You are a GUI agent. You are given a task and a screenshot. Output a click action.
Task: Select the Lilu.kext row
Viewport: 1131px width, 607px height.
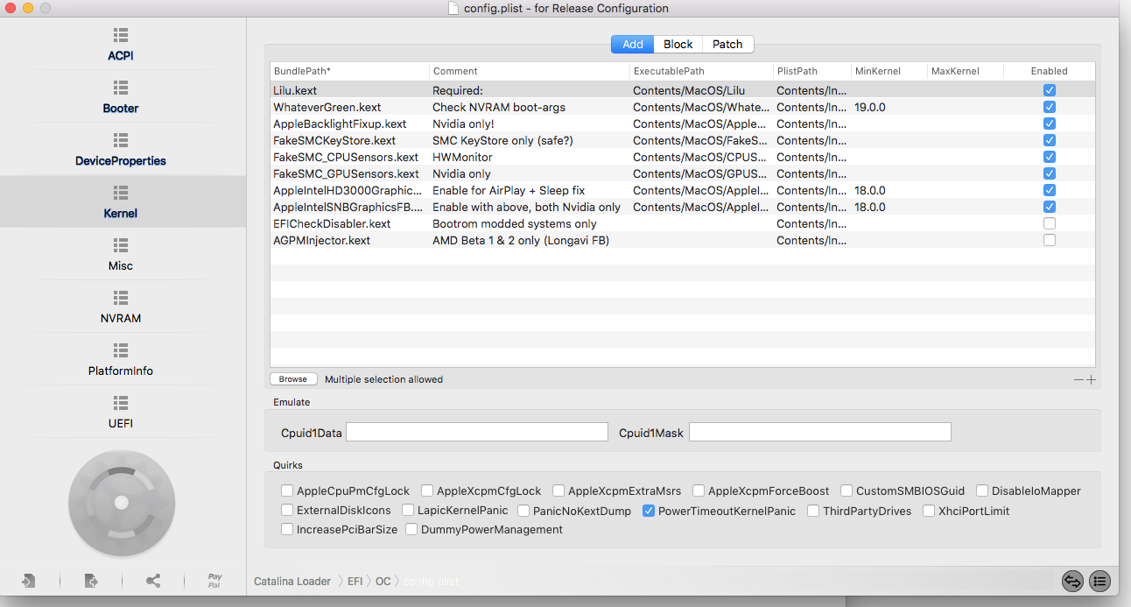pos(683,90)
